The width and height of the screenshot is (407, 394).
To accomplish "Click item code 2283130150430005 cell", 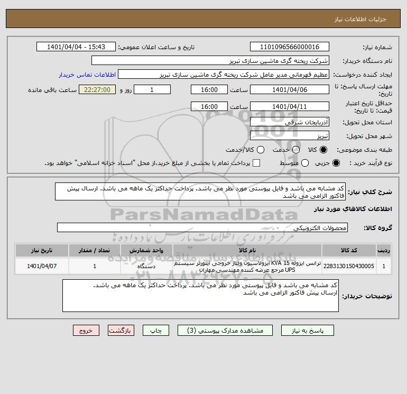I will (x=349, y=266).
